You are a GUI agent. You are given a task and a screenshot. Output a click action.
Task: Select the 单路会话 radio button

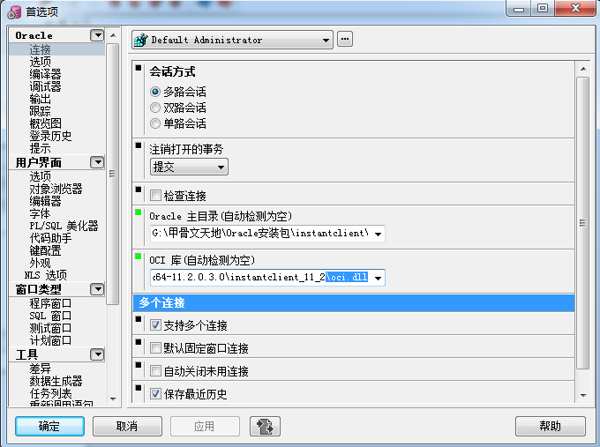tap(155, 123)
